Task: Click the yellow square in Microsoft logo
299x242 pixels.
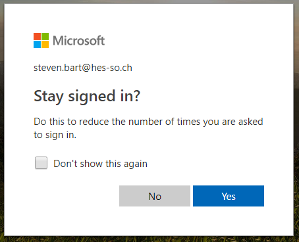Action: [45, 44]
